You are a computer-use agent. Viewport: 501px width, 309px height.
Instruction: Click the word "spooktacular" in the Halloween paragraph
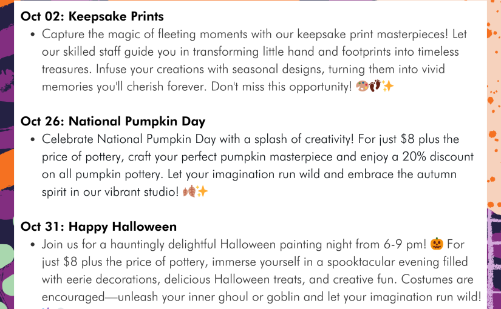(361, 262)
